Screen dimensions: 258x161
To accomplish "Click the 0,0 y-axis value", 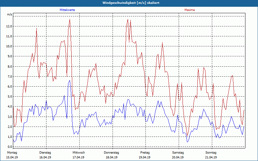I will click(9, 147).
